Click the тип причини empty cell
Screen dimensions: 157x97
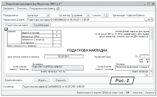57,42
